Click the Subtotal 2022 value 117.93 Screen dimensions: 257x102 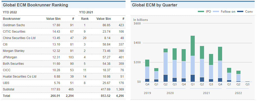pyautogui.click(x=56, y=89)
